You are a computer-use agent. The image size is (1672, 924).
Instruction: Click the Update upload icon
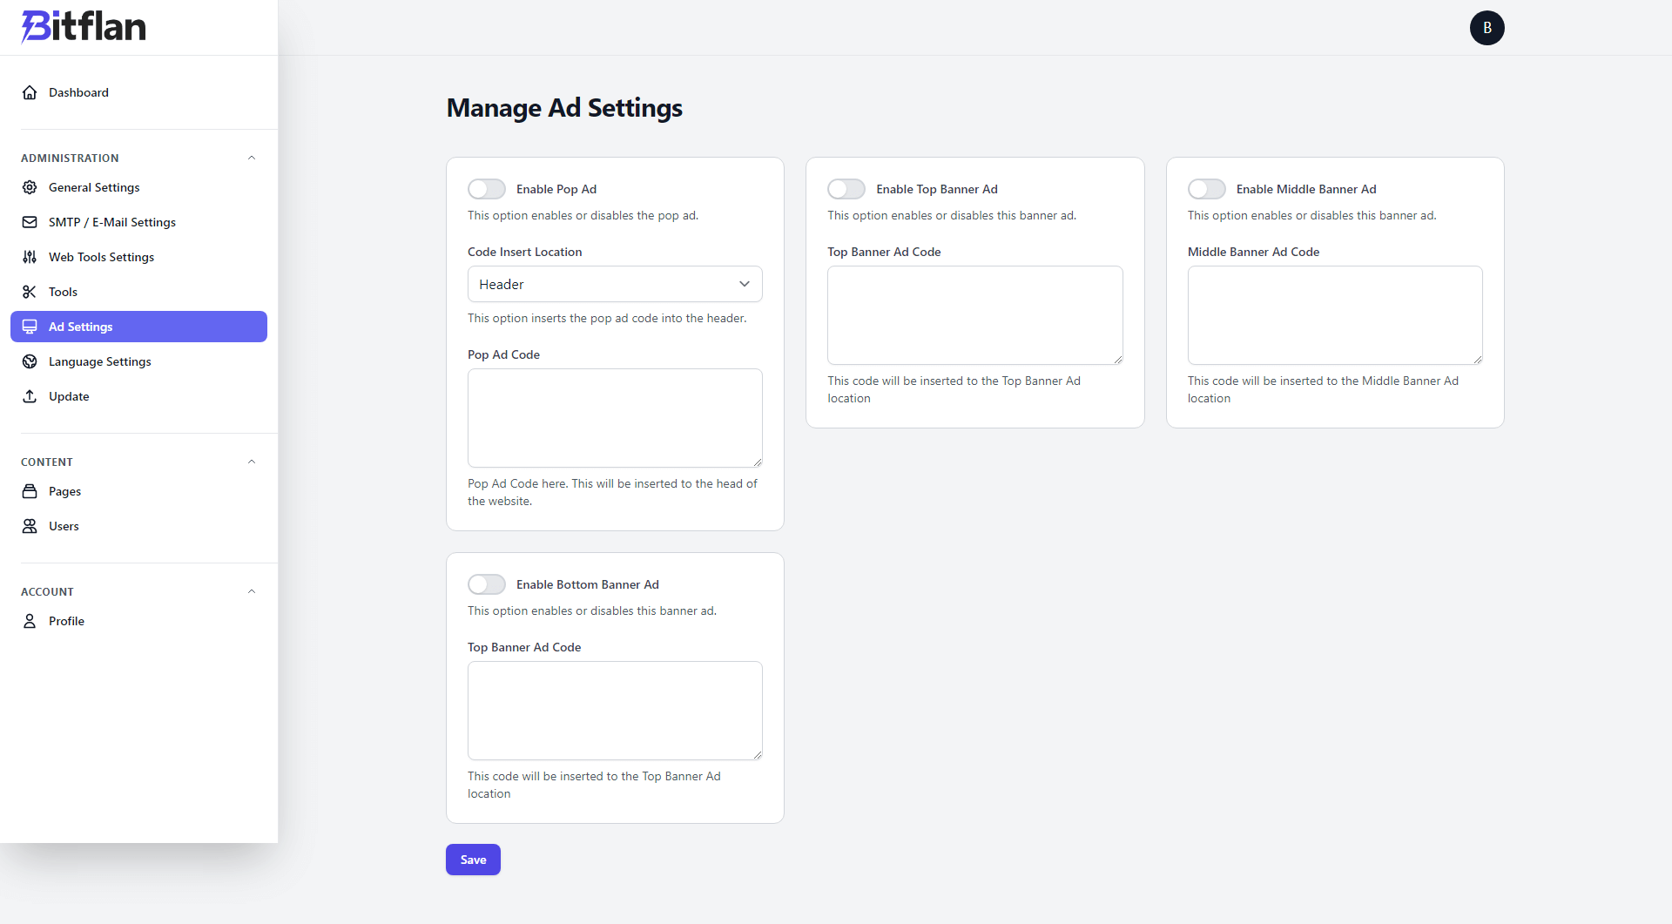(x=30, y=396)
